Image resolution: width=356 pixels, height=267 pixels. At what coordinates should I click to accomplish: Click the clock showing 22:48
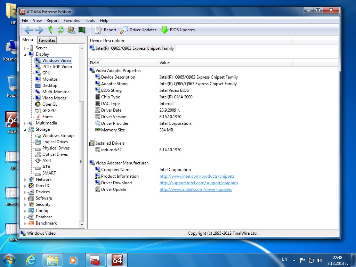click(337, 258)
